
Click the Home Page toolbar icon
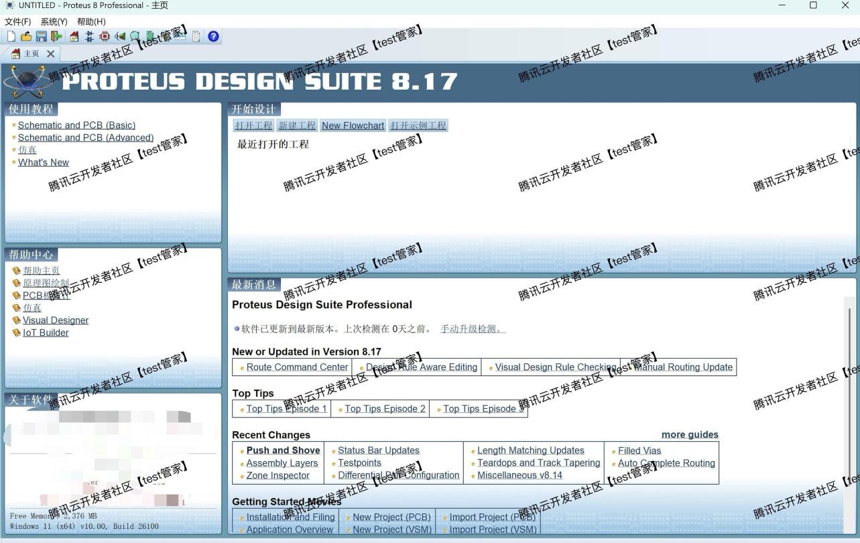click(x=74, y=36)
